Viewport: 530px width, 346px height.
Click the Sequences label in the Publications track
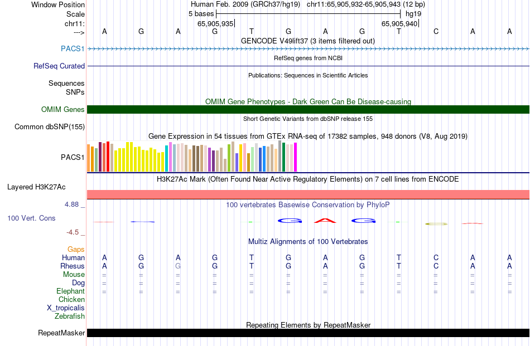click(x=66, y=83)
